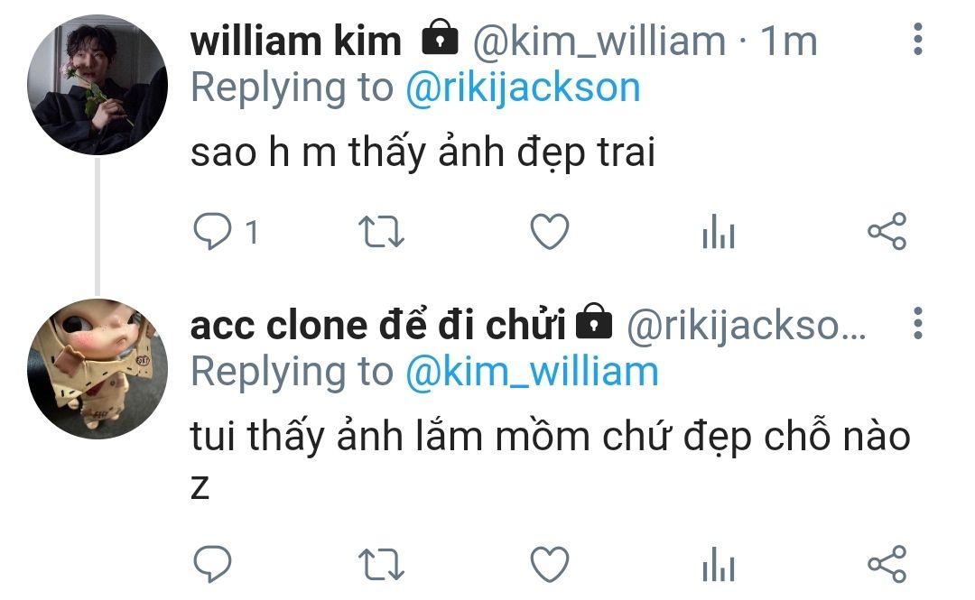Open william kim's profile picture
Viewport: 975px width, 600px height.
pyautogui.click(x=97, y=85)
